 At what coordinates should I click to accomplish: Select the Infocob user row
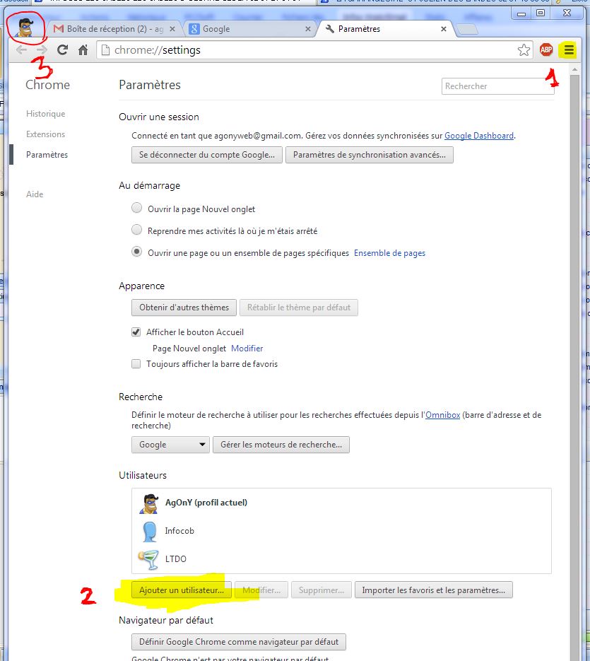coord(341,531)
